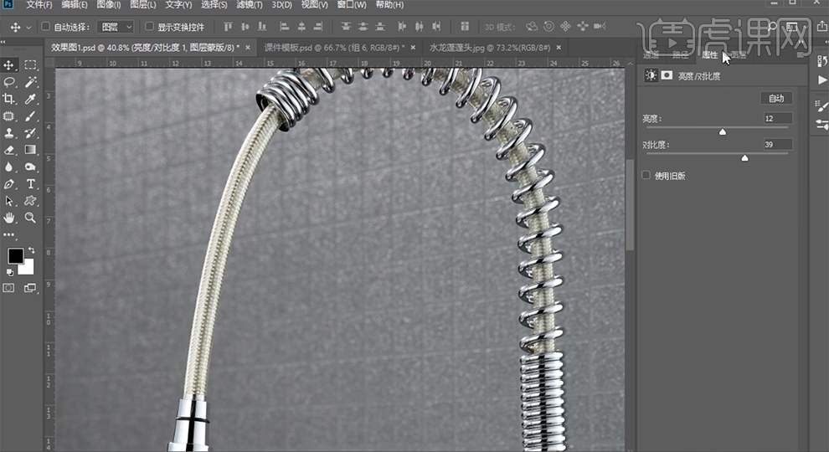Edit the Brightness value field

(x=777, y=118)
